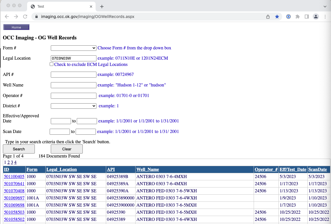Open the 1Password extension icon
This screenshot has height=224, width=331.
click(288, 17)
